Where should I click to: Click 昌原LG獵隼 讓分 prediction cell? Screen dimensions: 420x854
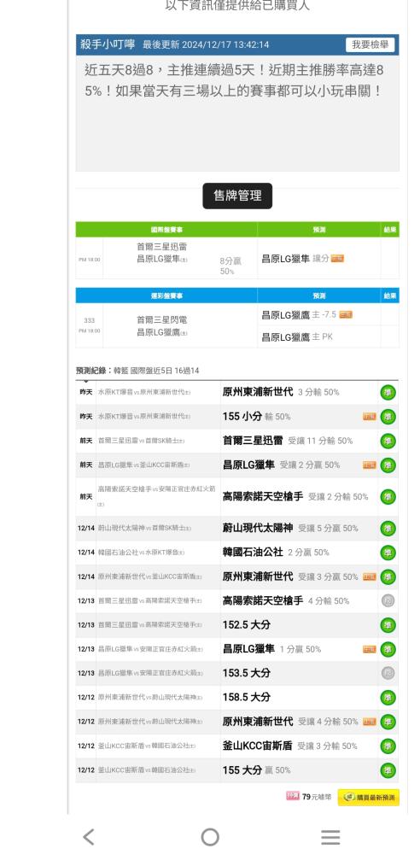[x=318, y=259]
